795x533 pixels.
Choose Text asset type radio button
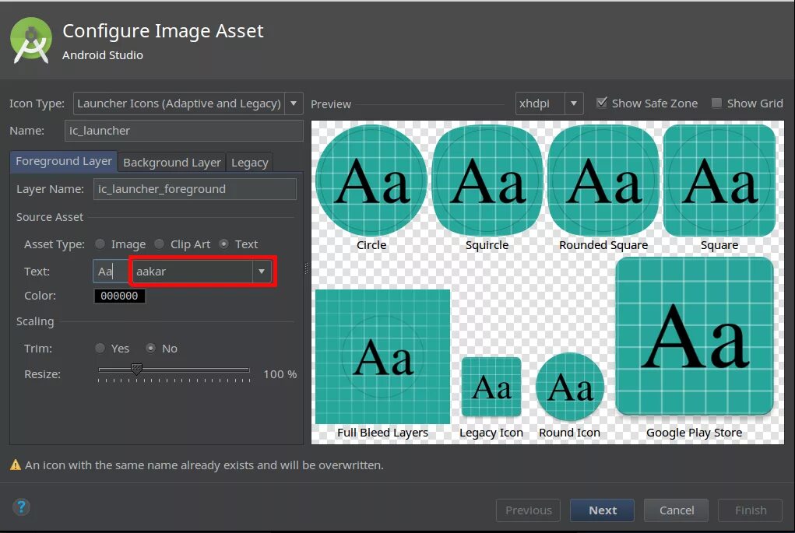(223, 244)
